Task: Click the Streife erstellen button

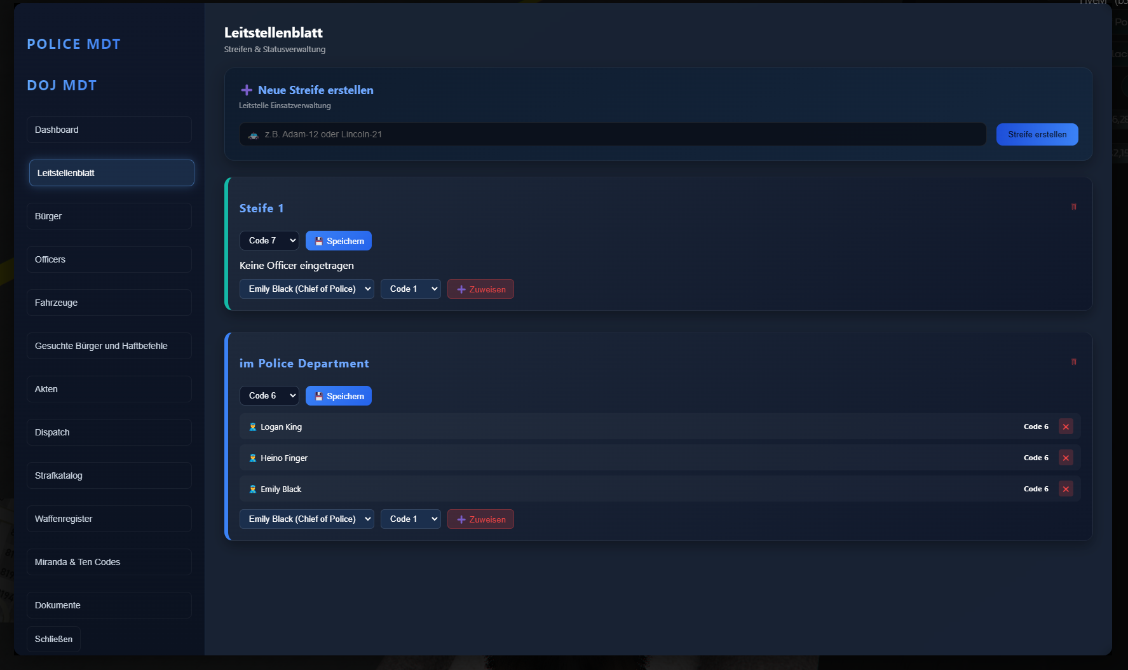Action: [1036, 134]
